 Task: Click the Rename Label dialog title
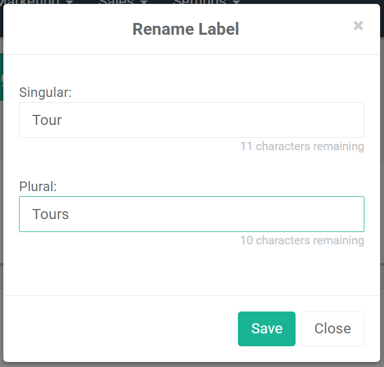[185, 29]
